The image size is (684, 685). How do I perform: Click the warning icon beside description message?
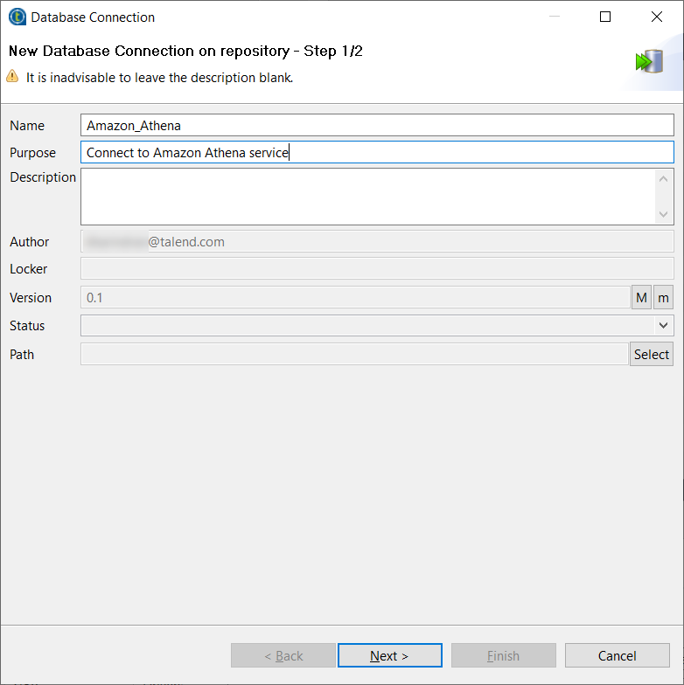[x=13, y=77]
